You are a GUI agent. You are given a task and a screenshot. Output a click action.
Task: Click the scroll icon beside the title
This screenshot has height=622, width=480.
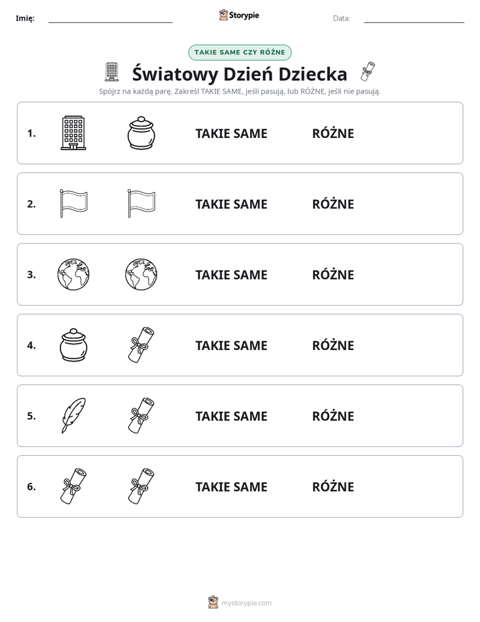coord(368,72)
